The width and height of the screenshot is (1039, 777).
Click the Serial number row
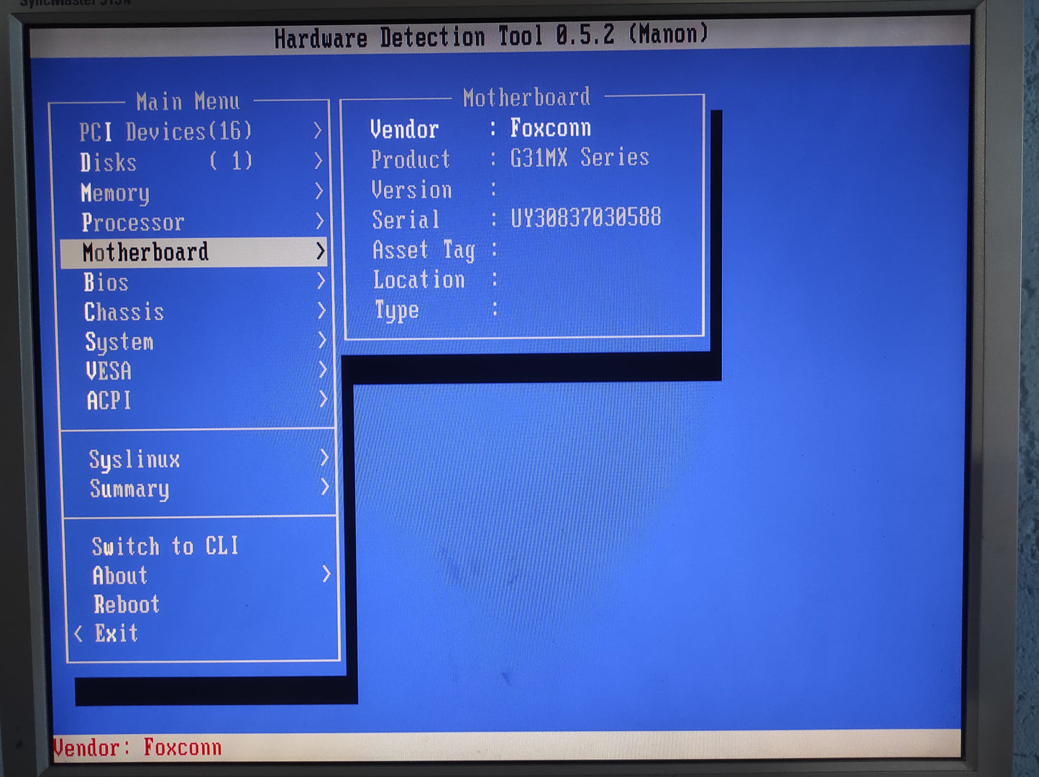point(516,219)
